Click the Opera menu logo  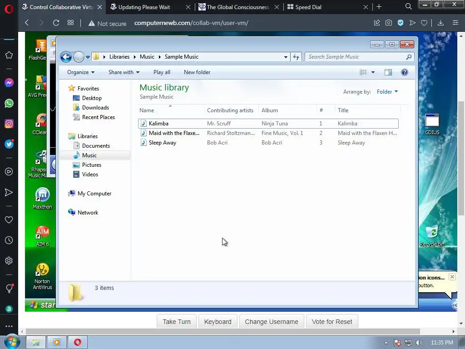(9, 9)
